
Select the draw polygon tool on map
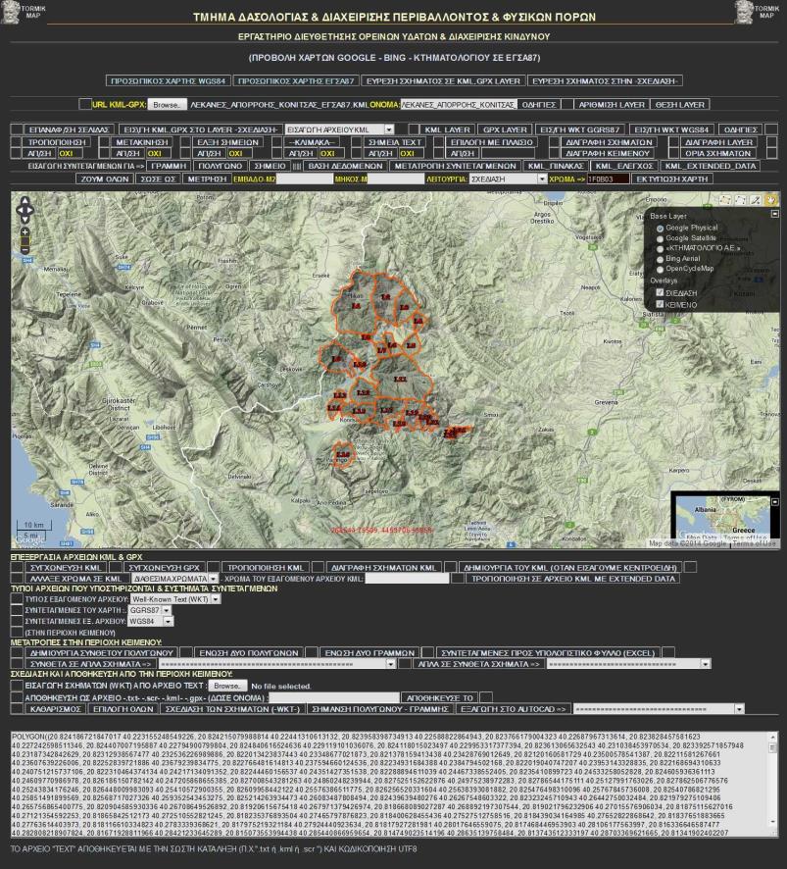725,200
